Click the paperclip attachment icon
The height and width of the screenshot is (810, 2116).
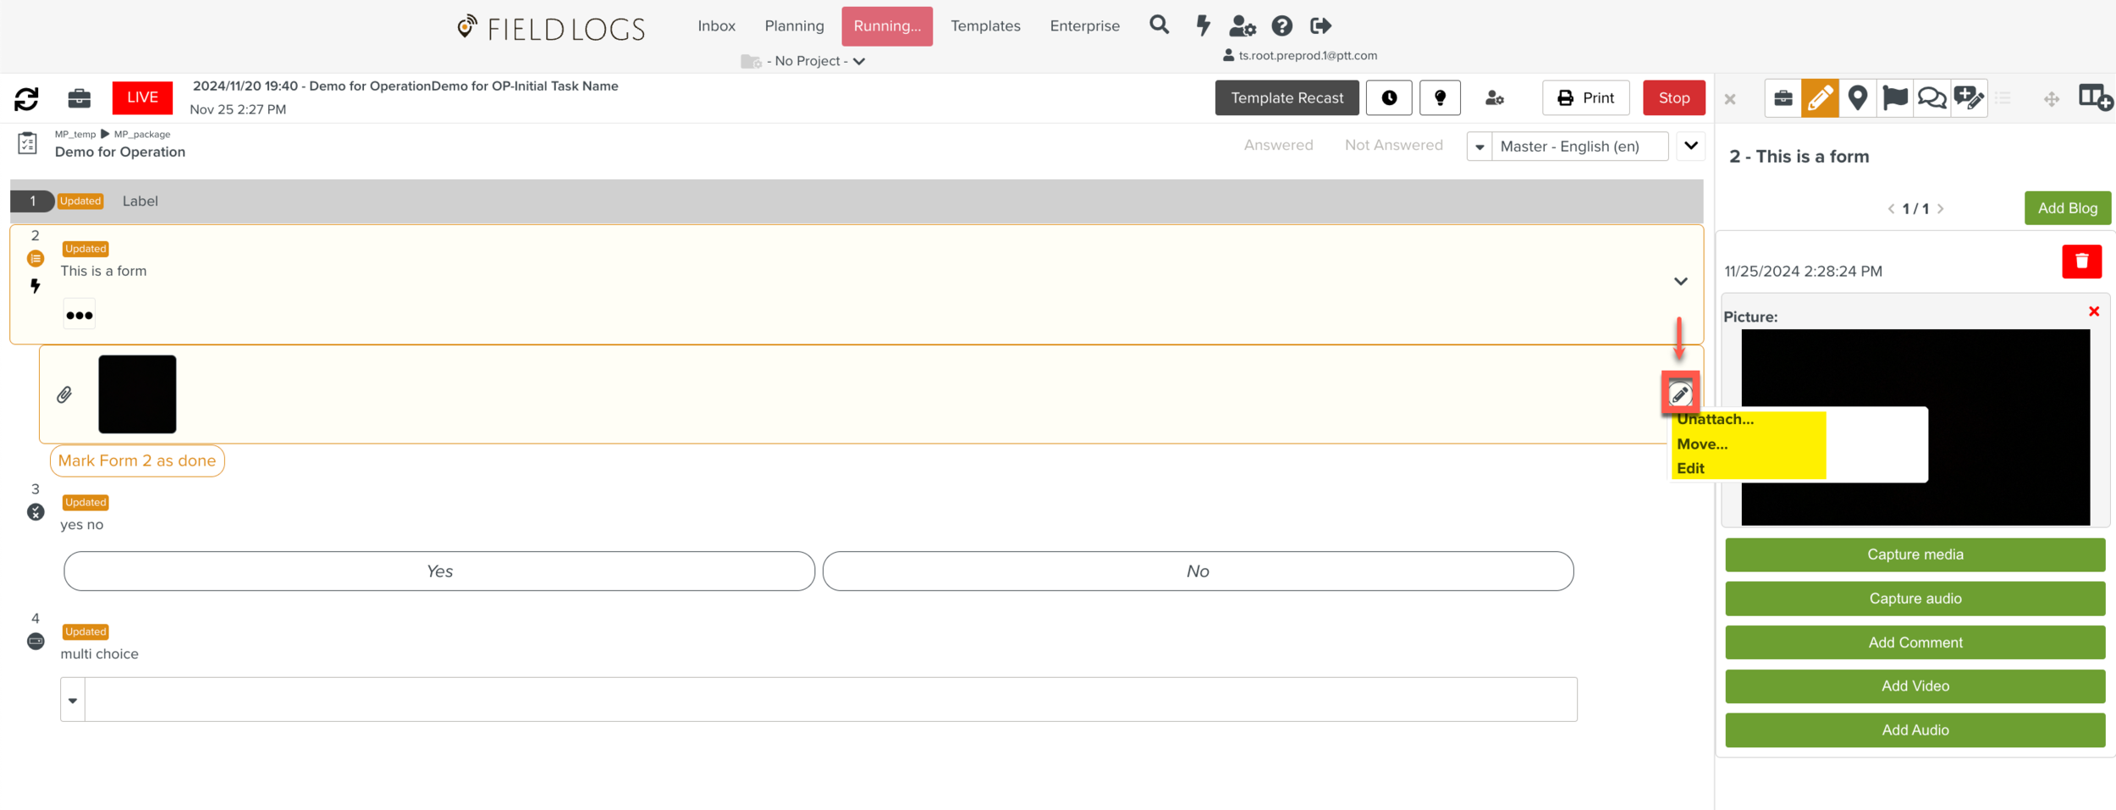[x=64, y=394]
